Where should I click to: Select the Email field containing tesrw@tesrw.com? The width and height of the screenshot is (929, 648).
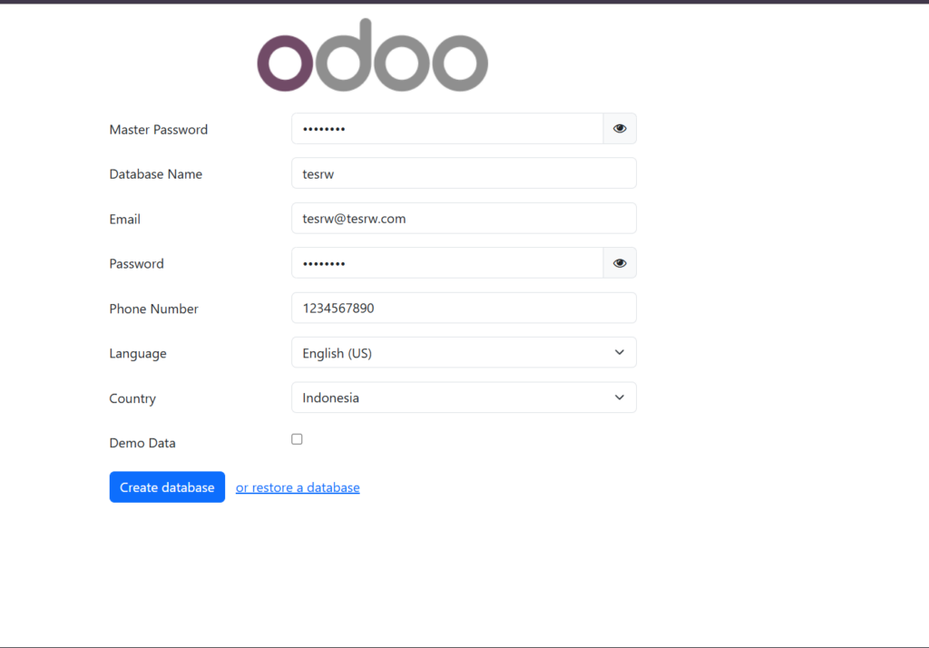(x=464, y=218)
